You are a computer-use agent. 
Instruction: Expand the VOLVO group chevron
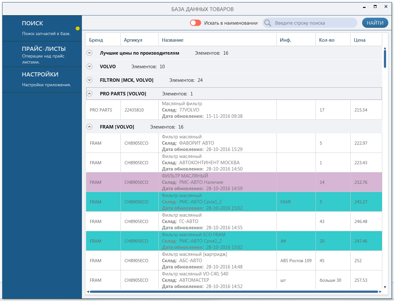click(89, 66)
